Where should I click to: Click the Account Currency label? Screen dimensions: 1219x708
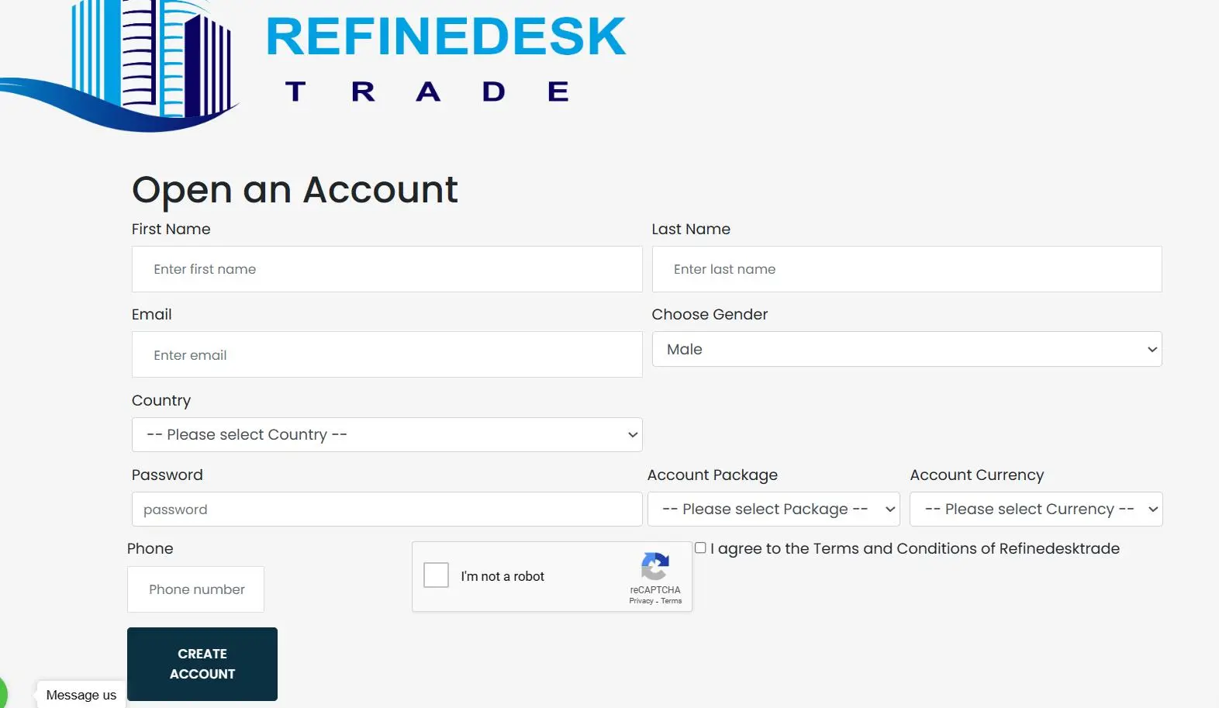976,475
